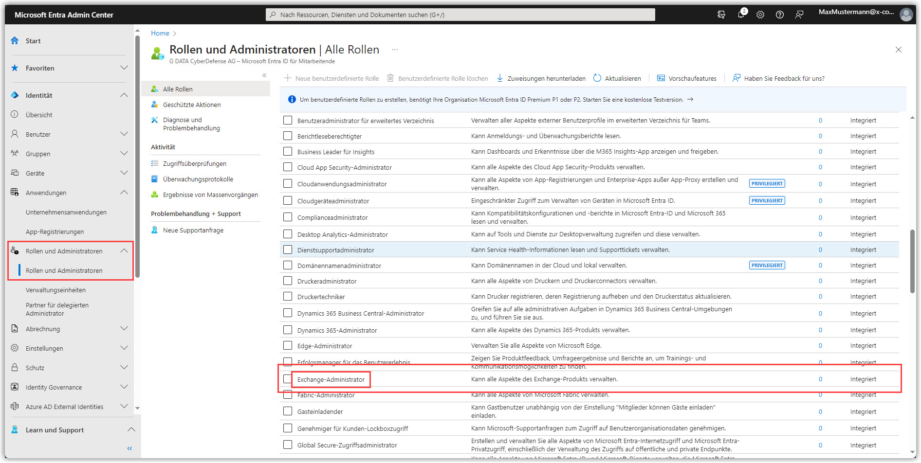The width and height of the screenshot is (921, 463).
Task: Click the Zuweisungen herunterladen download icon
Action: pos(500,78)
